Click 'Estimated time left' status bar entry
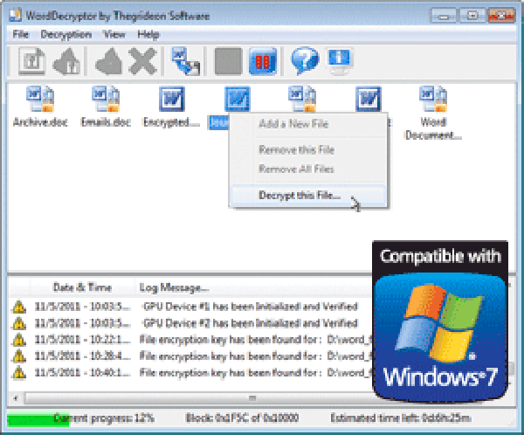524x435 pixels. [401, 418]
